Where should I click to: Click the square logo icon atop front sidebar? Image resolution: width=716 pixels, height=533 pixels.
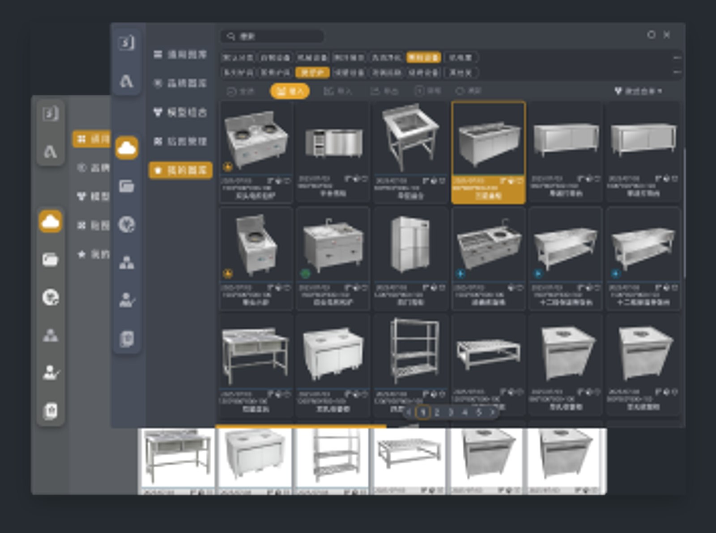click(x=126, y=42)
